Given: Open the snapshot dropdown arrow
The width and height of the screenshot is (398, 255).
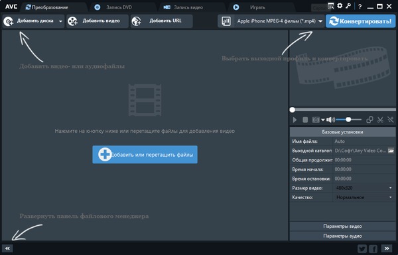Looking at the screenshot, I should pyautogui.click(x=323, y=120).
